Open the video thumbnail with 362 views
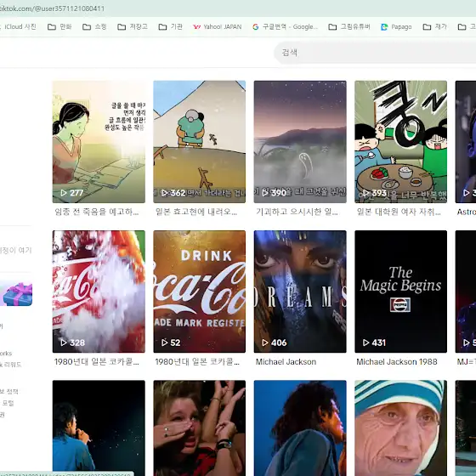 [200, 141]
